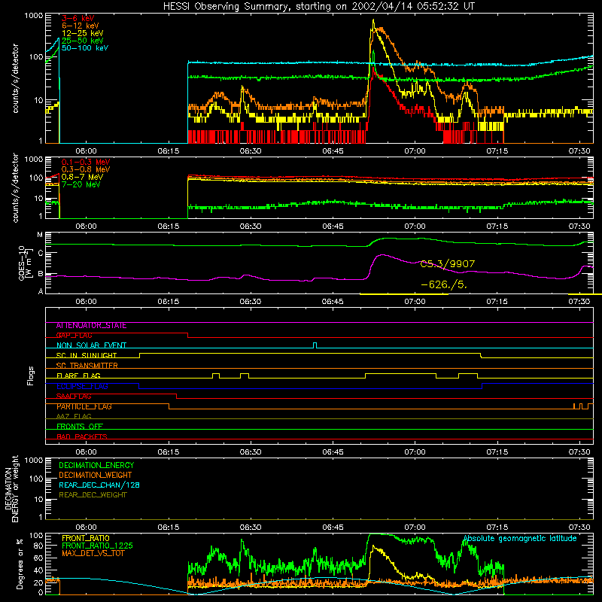Select the GAP_FLAG label
Screen dimensions: 602x602
[x=74, y=336]
